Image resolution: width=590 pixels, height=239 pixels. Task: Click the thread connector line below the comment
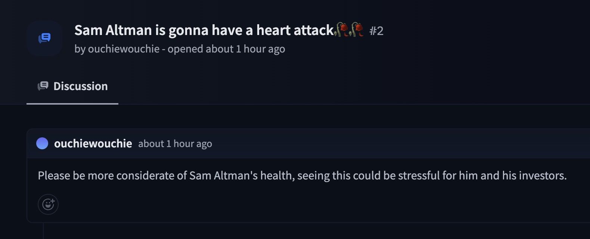[x=43, y=231]
